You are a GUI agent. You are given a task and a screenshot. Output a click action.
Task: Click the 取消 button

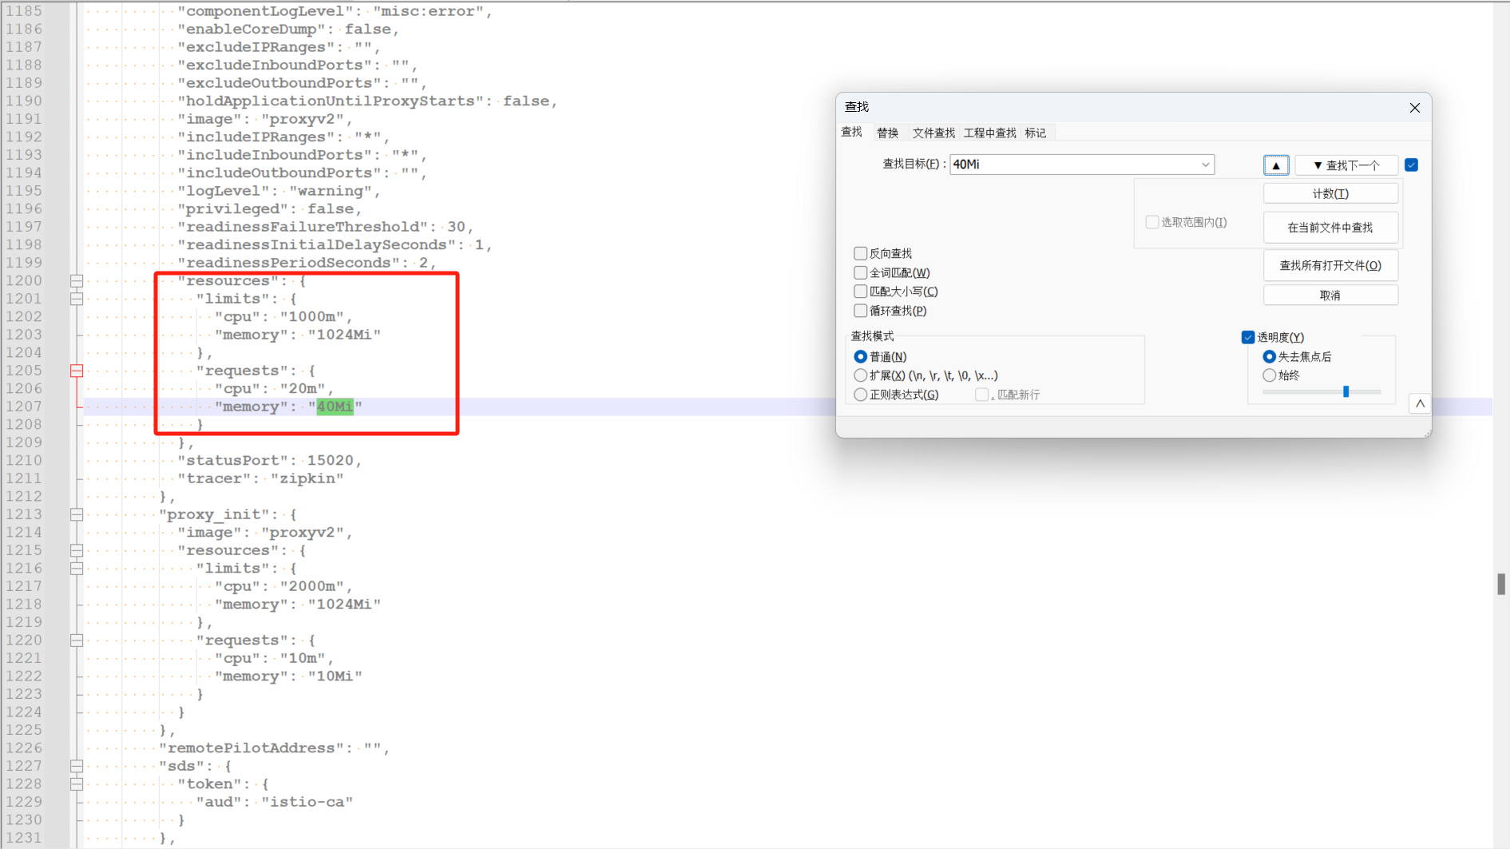point(1330,296)
